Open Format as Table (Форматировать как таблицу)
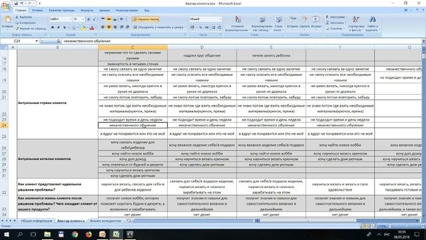The image size is (426, 240). click(x=262, y=23)
